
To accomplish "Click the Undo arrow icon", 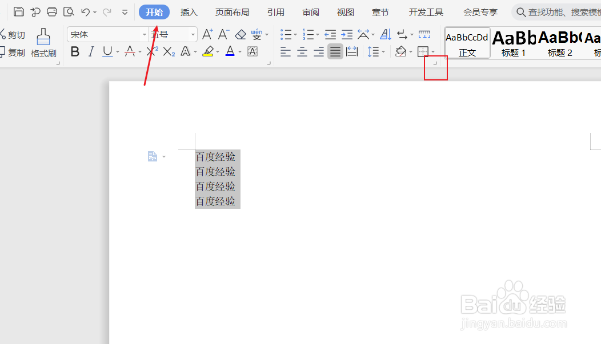I will tap(85, 12).
